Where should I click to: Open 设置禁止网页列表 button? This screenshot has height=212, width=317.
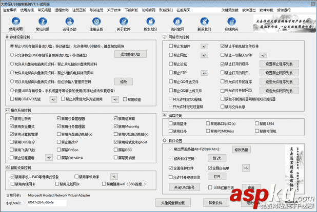point(279,73)
